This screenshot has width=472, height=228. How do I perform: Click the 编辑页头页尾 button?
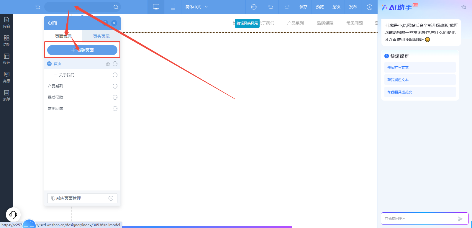pos(247,23)
